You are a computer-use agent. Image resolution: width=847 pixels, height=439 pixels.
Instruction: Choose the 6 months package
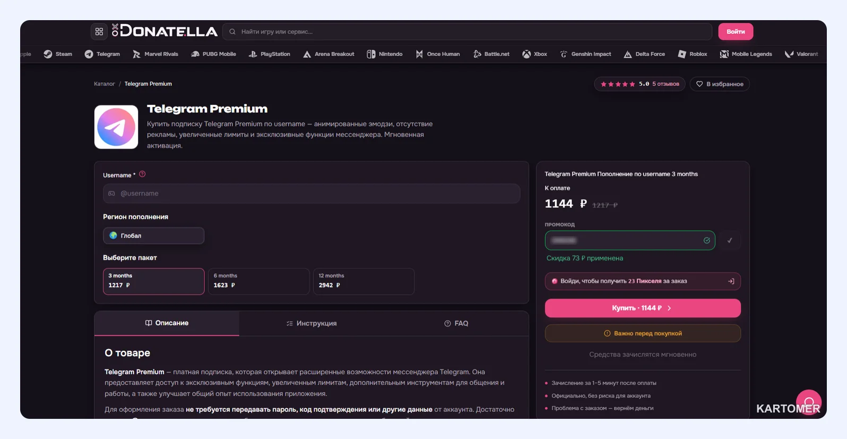pyautogui.click(x=258, y=281)
